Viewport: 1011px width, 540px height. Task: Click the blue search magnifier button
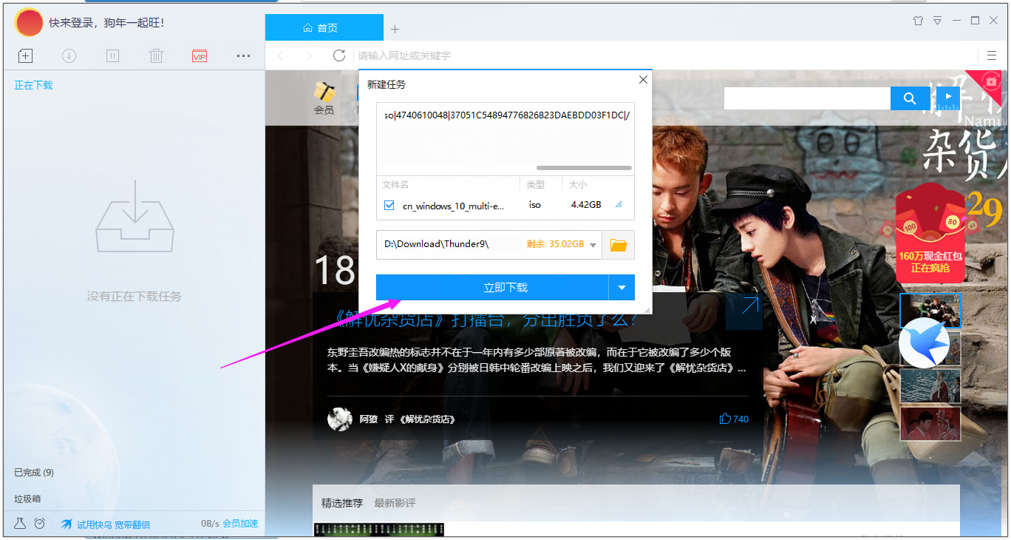point(910,98)
